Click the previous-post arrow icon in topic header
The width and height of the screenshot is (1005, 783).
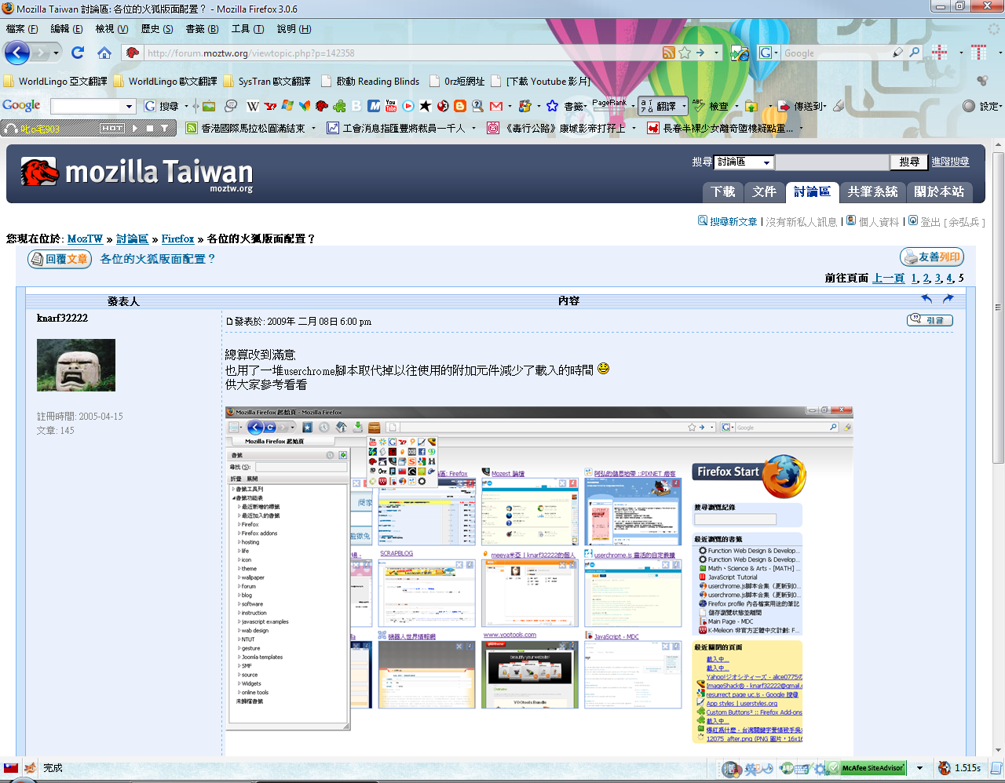(927, 299)
